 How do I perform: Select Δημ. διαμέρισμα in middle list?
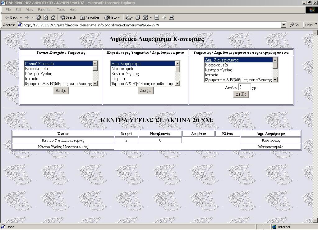click(143, 64)
